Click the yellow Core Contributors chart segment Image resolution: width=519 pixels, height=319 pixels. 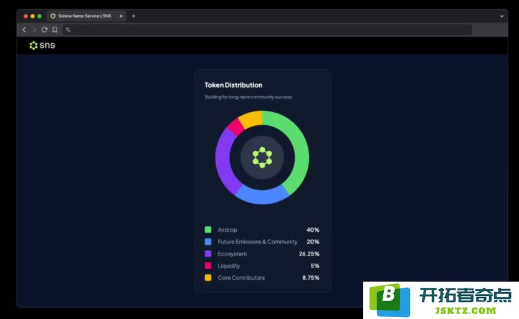coord(251,119)
